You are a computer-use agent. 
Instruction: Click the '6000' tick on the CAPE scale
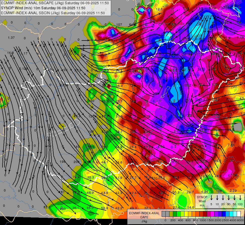pos(240,220)
